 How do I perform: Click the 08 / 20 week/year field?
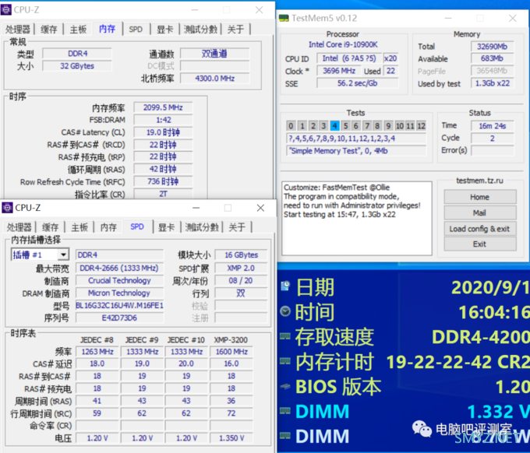point(241,280)
